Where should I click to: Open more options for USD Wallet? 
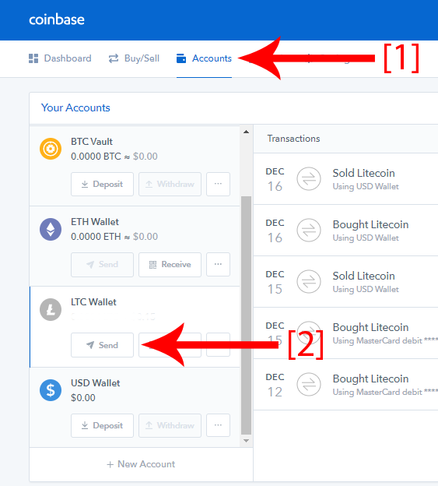[219, 425]
